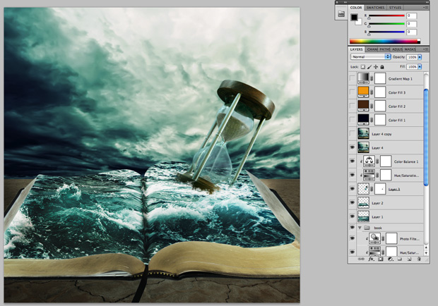Show the Color Fill 1 layer
This screenshot has height=306, width=438.
tap(353, 120)
